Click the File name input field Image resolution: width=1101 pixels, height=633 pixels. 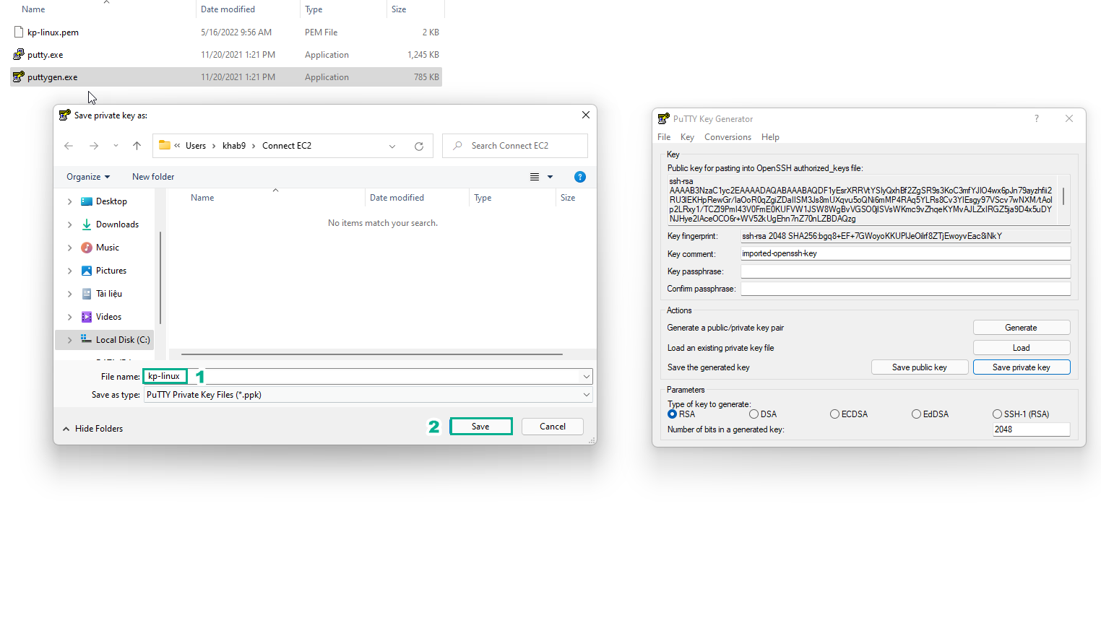[x=368, y=377]
